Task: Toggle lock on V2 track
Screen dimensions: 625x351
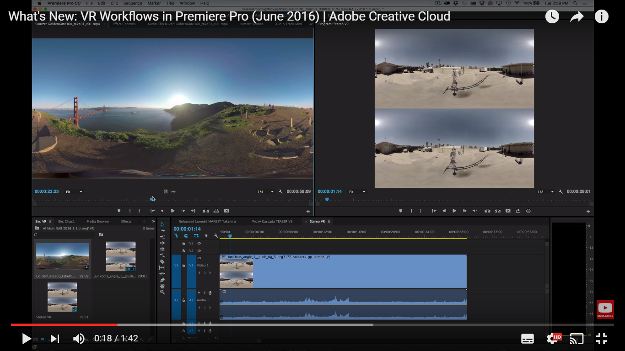Action: [x=184, y=250]
